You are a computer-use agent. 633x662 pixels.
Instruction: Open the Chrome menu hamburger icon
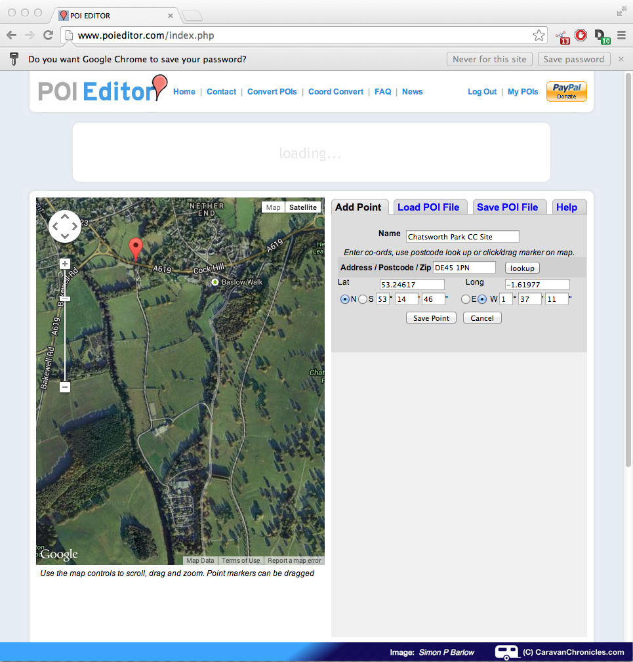pos(621,35)
